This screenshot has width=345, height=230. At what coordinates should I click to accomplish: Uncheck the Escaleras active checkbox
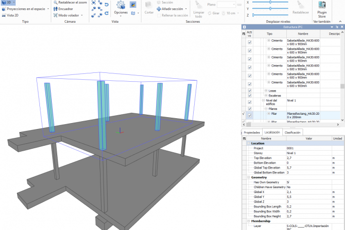pyautogui.click(x=249, y=96)
